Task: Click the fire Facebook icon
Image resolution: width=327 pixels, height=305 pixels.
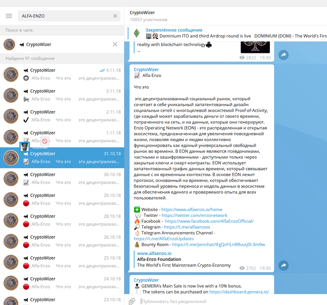Action: point(137,221)
